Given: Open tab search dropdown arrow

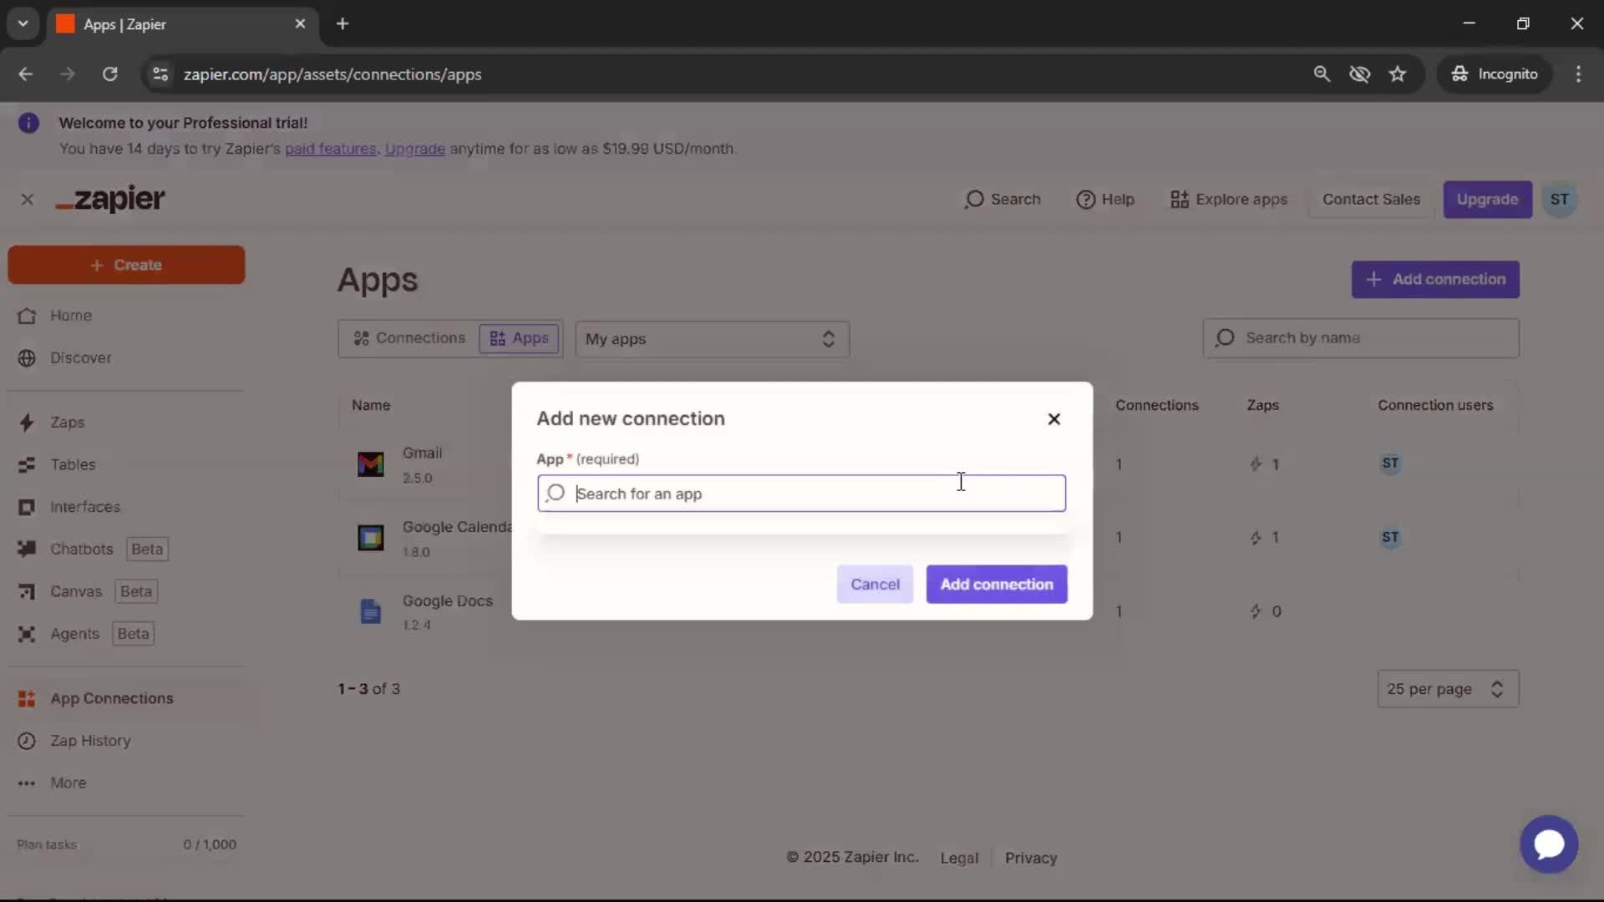Looking at the screenshot, I should [23, 24].
